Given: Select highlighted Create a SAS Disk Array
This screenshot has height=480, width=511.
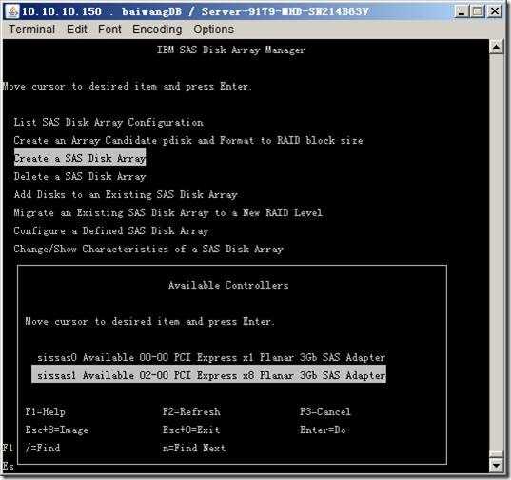Looking at the screenshot, I should pyautogui.click(x=80, y=158).
